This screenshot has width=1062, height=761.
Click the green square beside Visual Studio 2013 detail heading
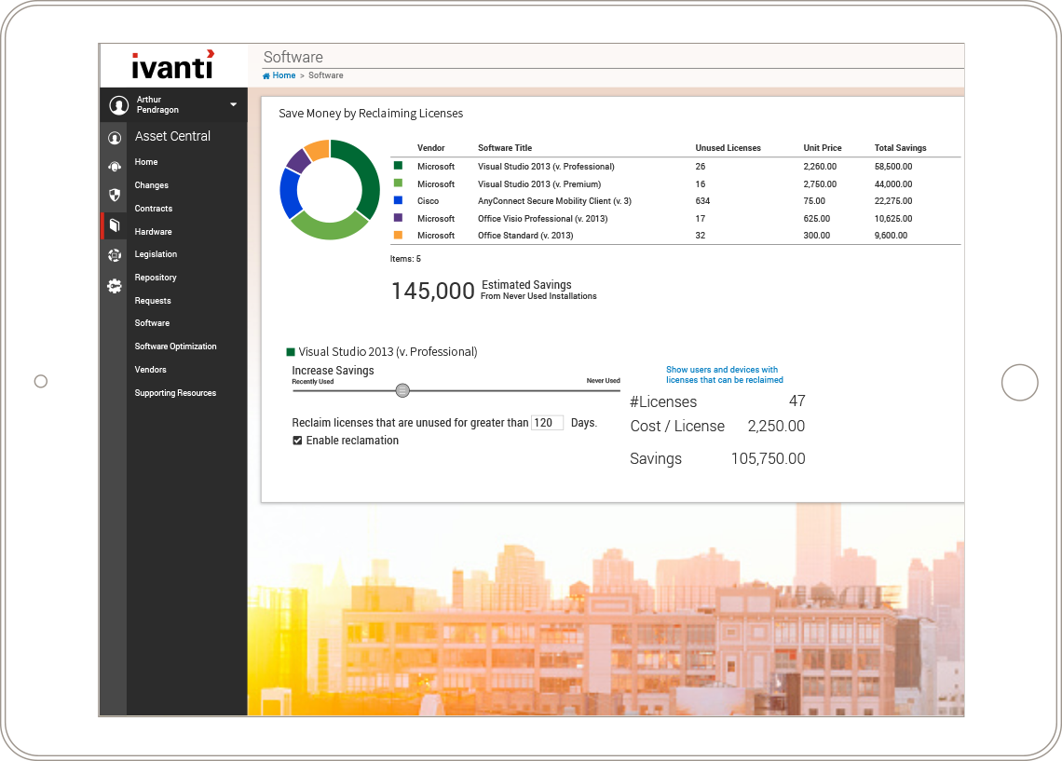291,352
